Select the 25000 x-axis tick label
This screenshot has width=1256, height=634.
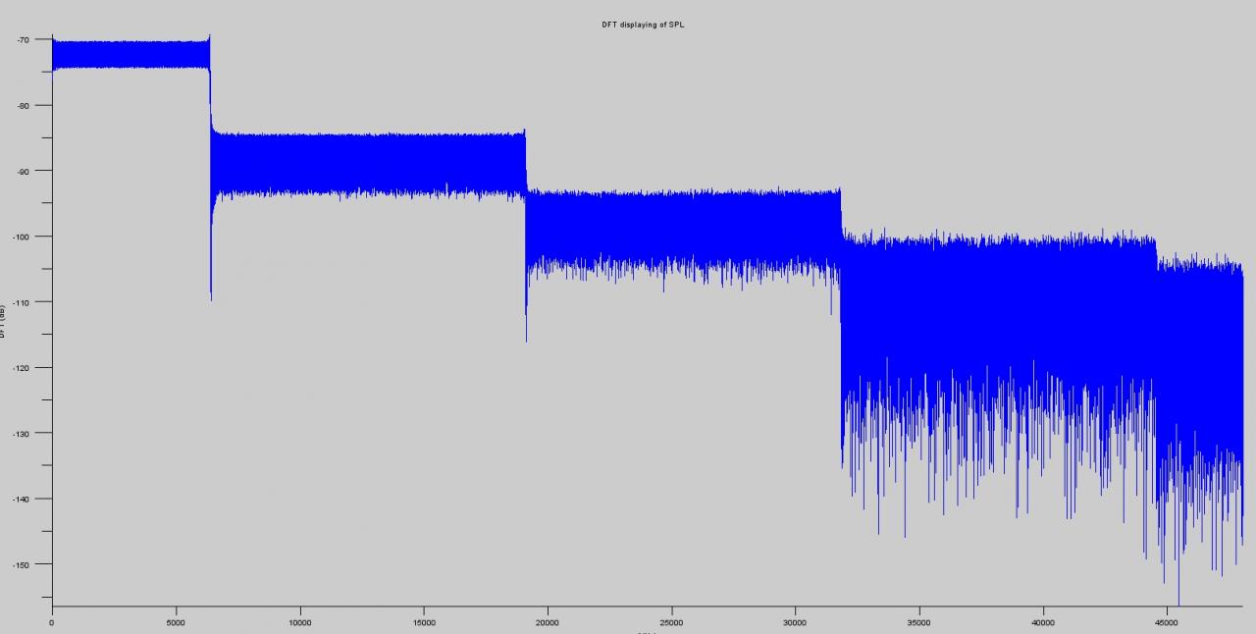(671, 622)
